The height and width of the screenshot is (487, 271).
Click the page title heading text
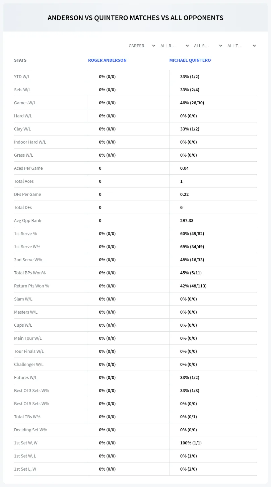pos(135,18)
